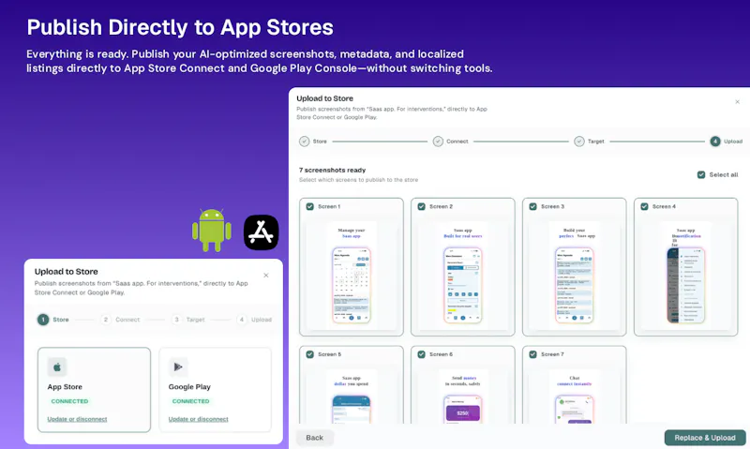Uncheck the Screen 4 checkbox
The image size is (750, 449).
(644, 206)
